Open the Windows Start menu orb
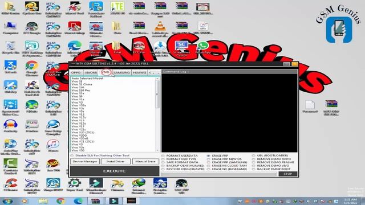This screenshot has height=205, width=365. coord(7,201)
